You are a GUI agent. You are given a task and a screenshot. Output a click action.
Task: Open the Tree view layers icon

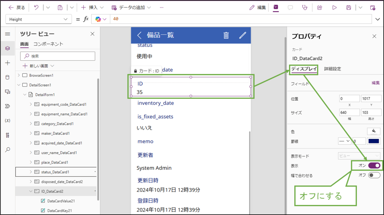[x=8, y=48]
